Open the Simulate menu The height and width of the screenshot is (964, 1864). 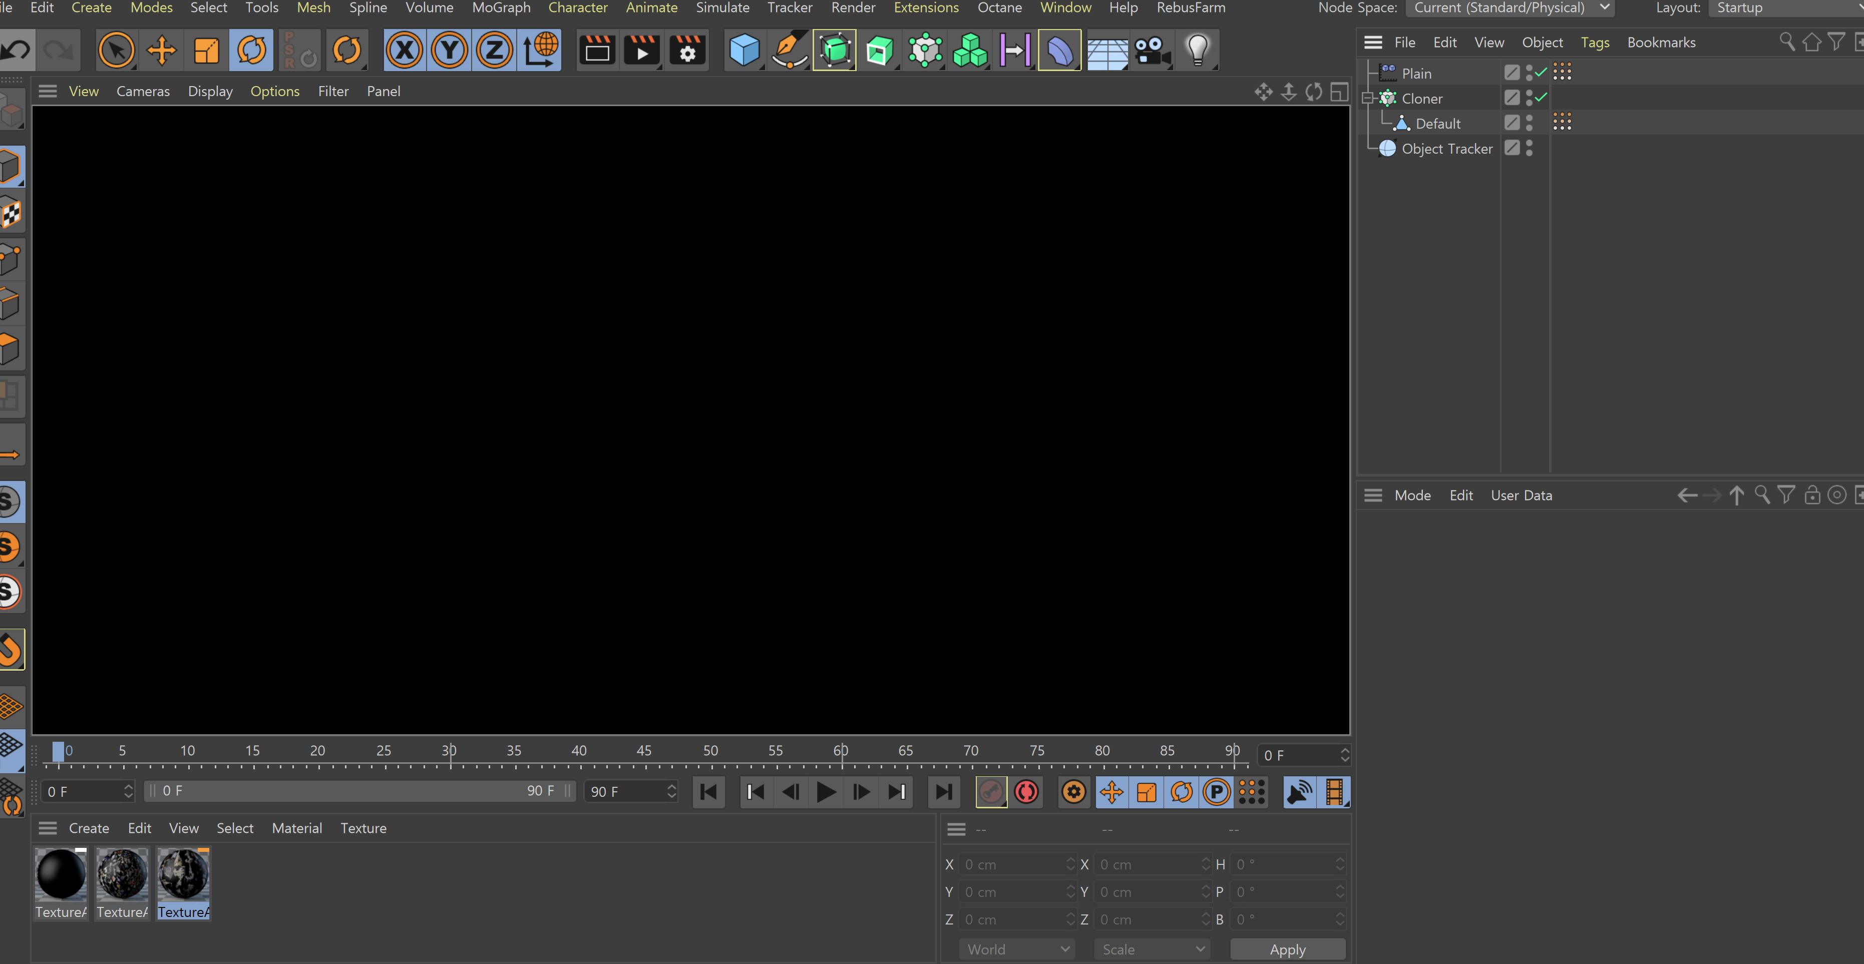click(722, 8)
